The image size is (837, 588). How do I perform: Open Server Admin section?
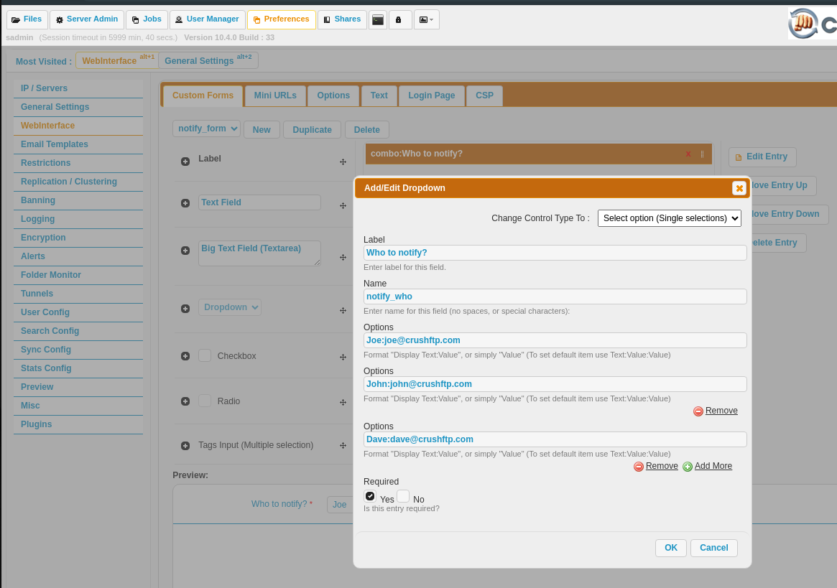(x=87, y=19)
